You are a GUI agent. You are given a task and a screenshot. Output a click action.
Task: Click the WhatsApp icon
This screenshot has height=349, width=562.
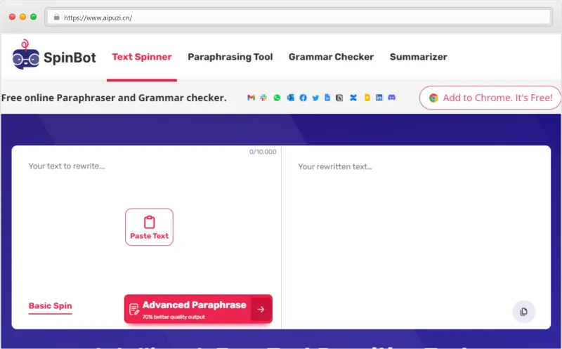tap(277, 98)
